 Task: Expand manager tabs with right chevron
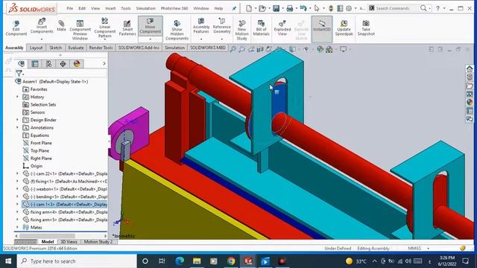click(x=104, y=63)
